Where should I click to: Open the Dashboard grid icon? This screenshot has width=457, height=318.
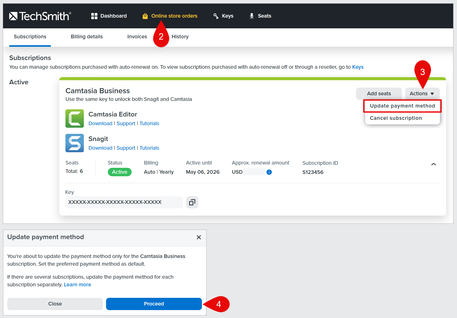click(x=94, y=16)
